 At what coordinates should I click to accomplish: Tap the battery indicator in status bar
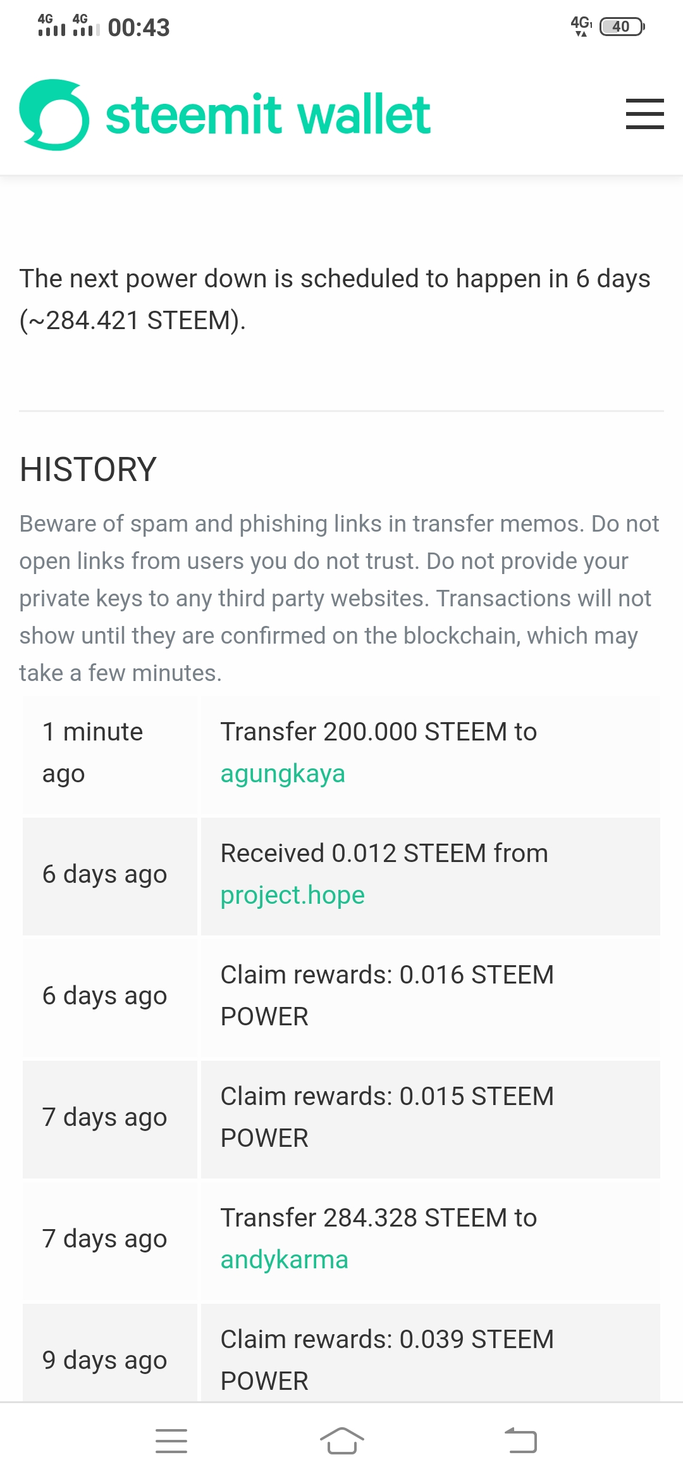tap(621, 27)
